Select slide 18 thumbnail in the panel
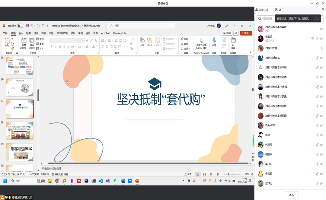 click(x=20, y=130)
